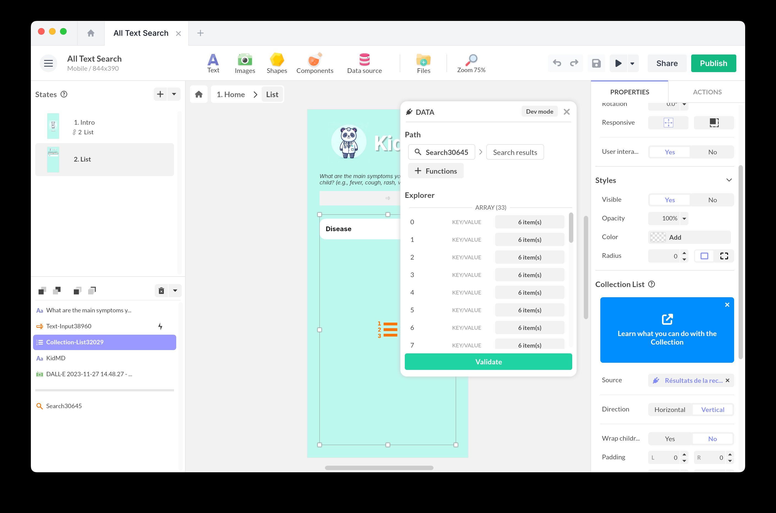The image size is (776, 513).
Task: Set Wrap children to Yes
Action: [669, 438]
